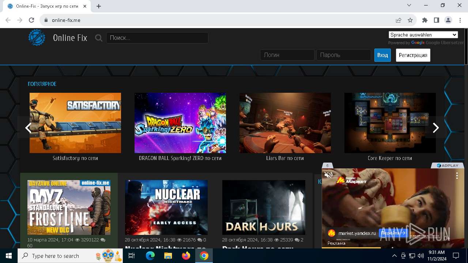
Task: Click ПОПУЛЯРНОЕ section heading
Action: 42,84
